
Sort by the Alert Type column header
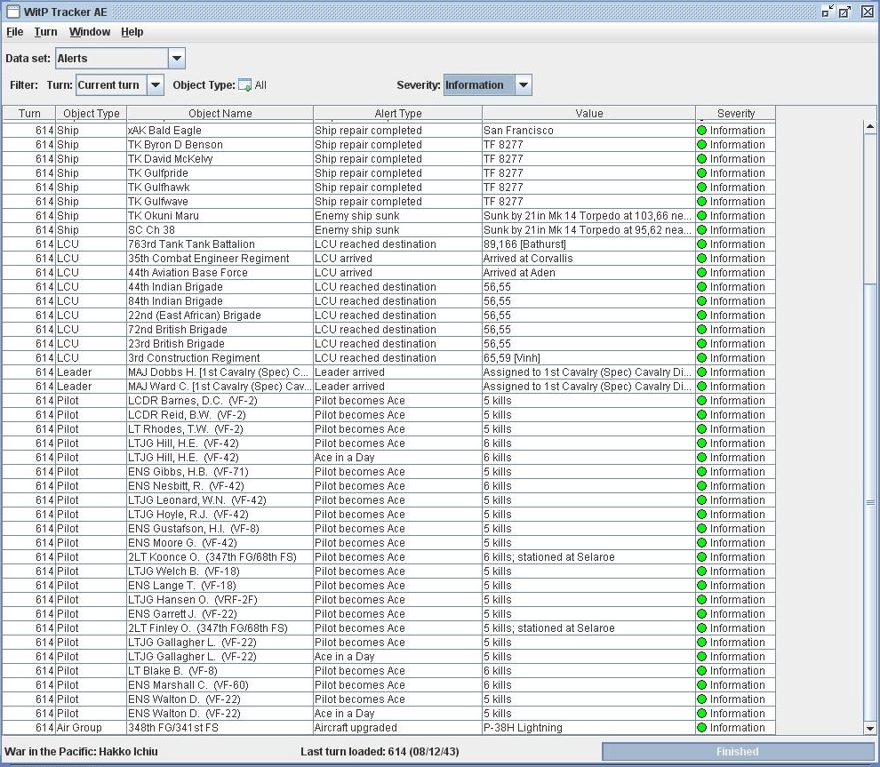[x=398, y=114]
